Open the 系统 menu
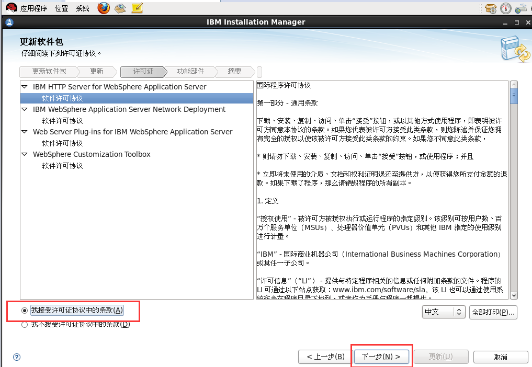 (83, 8)
